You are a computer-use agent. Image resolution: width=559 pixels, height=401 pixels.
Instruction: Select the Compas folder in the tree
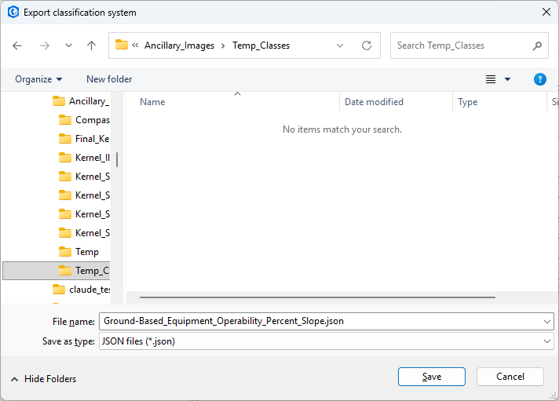[x=84, y=120]
